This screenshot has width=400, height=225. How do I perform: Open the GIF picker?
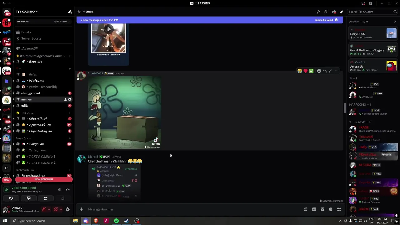314,209
